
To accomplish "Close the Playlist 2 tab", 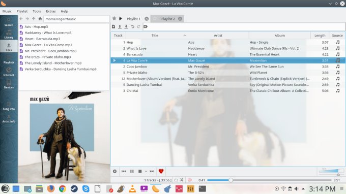I will coord(180,19).
